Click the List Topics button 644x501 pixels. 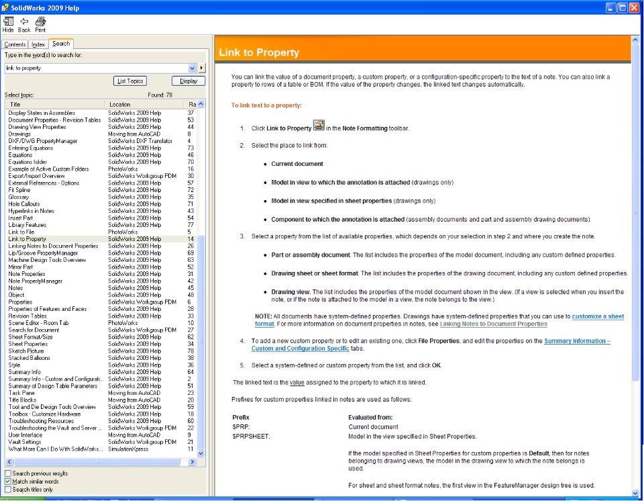point(129,81)
